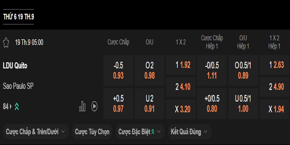Pick Under 2 at odds 0.91
Viewport: 290px width, 145px height.
pos(149,104)
